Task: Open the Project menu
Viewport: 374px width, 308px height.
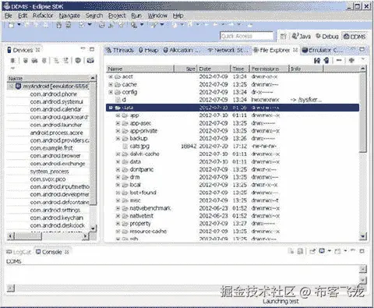Action: (117, 16)
